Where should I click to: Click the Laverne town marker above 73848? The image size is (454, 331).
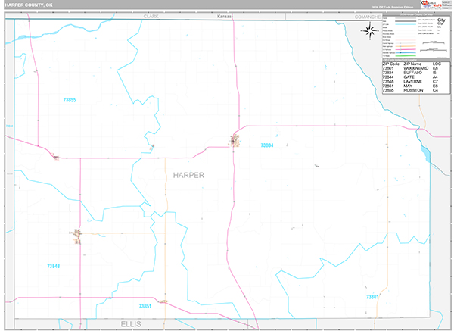(x=76, y=241)
